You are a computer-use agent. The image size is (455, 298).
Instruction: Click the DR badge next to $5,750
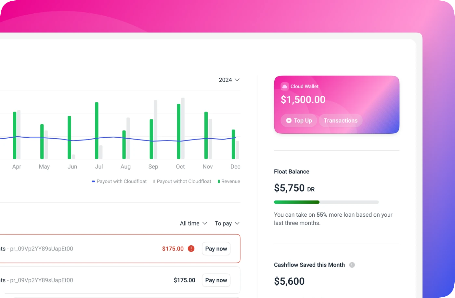[x=311, y=189]
